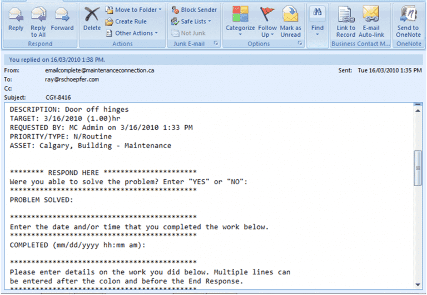The image size is (427, 295).
Task: Open the Junk E-mail options dialog launcher
Action: (216, 43)
